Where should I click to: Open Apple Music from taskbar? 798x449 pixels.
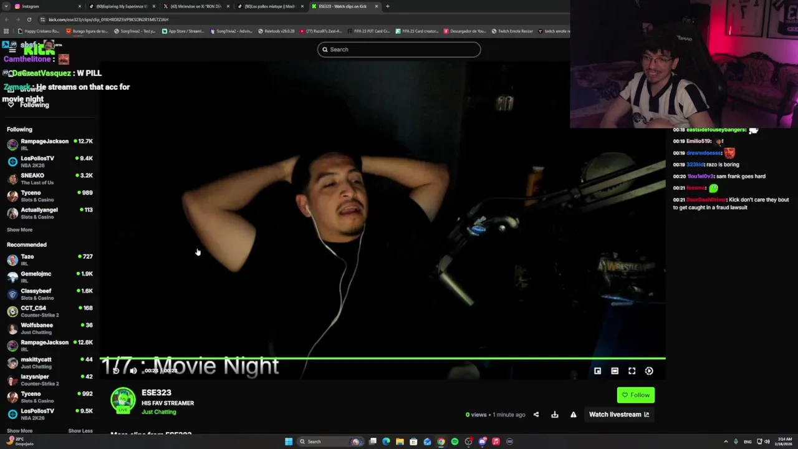[x=496, y=442]
